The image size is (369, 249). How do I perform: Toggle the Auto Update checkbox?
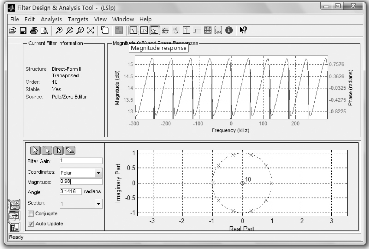(x=31, y=224)
